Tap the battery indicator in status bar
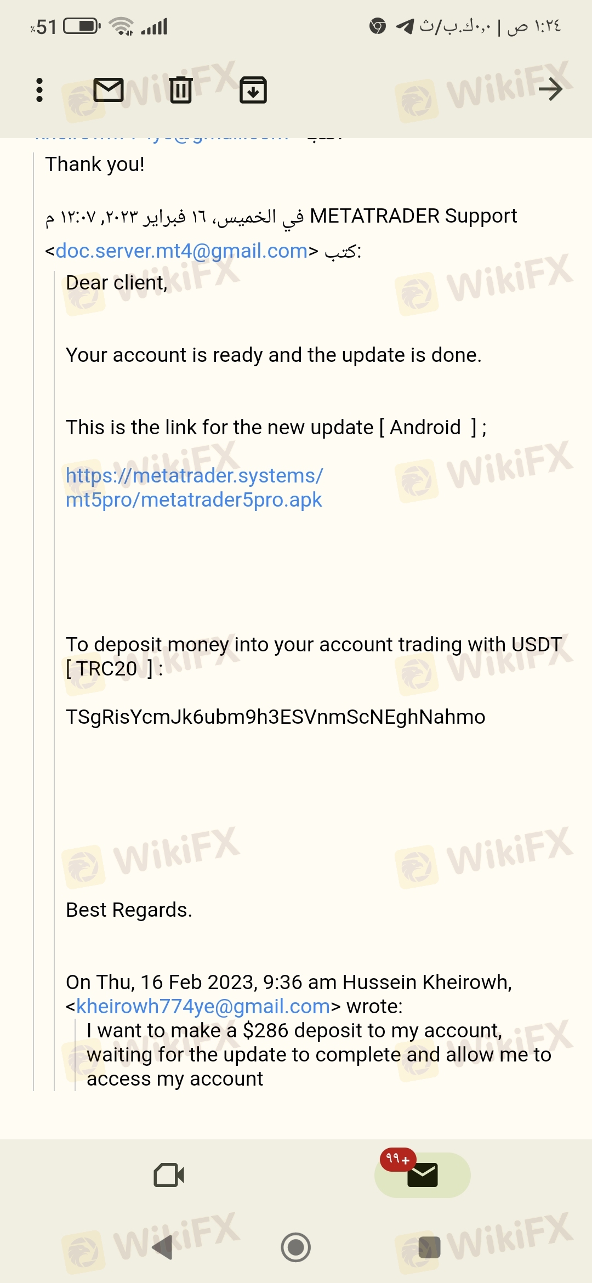592x1283 pixels. pyautogui.click(x=82, y=26)
